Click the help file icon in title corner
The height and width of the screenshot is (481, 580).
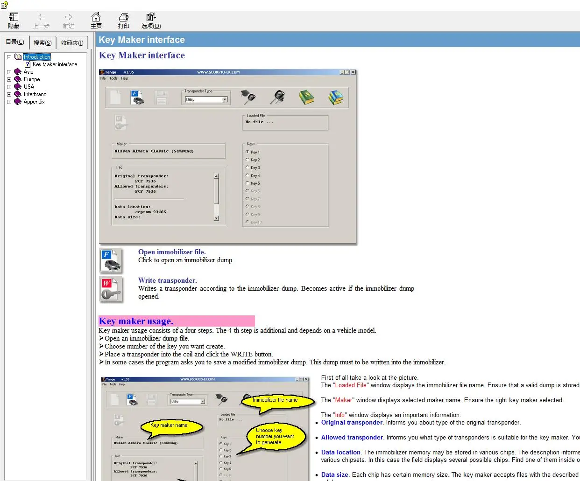(x=5, y=5)
